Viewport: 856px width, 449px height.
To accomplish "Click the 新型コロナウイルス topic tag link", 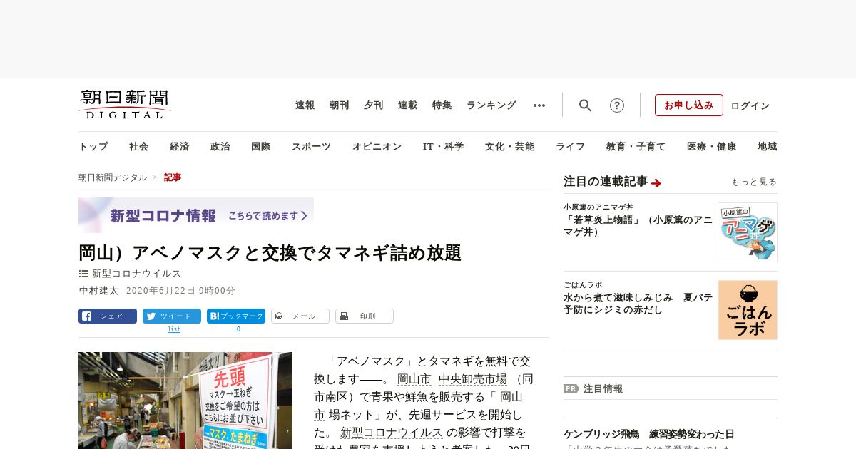I will (137, 274).
